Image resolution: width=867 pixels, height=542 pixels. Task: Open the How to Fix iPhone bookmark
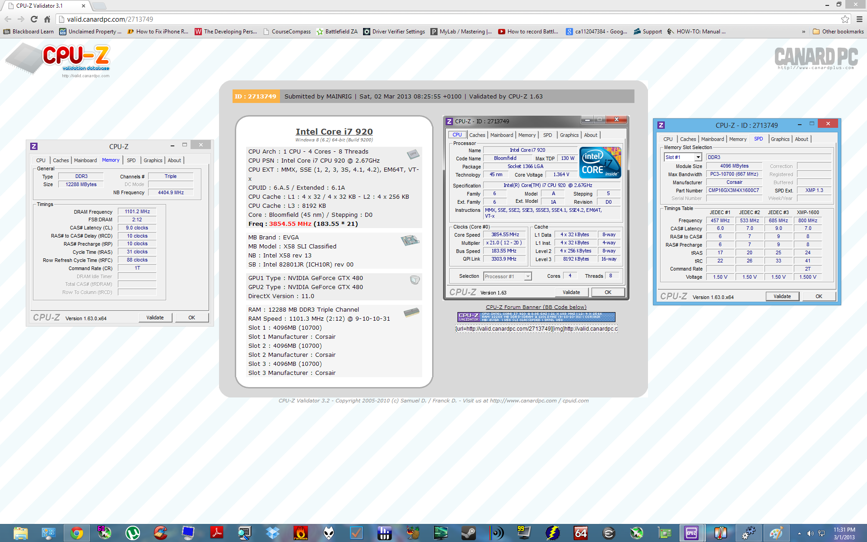[158, 32]
